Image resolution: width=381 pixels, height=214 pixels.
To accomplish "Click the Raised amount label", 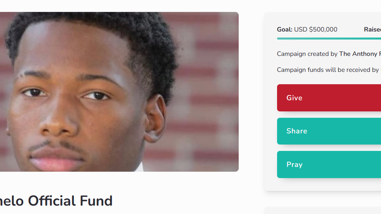I will tap(372, 29).
